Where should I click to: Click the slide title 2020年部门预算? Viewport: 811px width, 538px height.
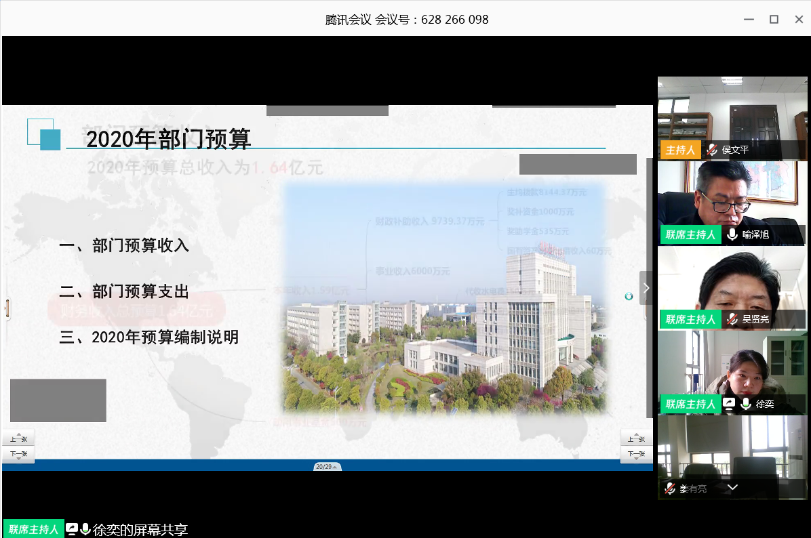169,139
